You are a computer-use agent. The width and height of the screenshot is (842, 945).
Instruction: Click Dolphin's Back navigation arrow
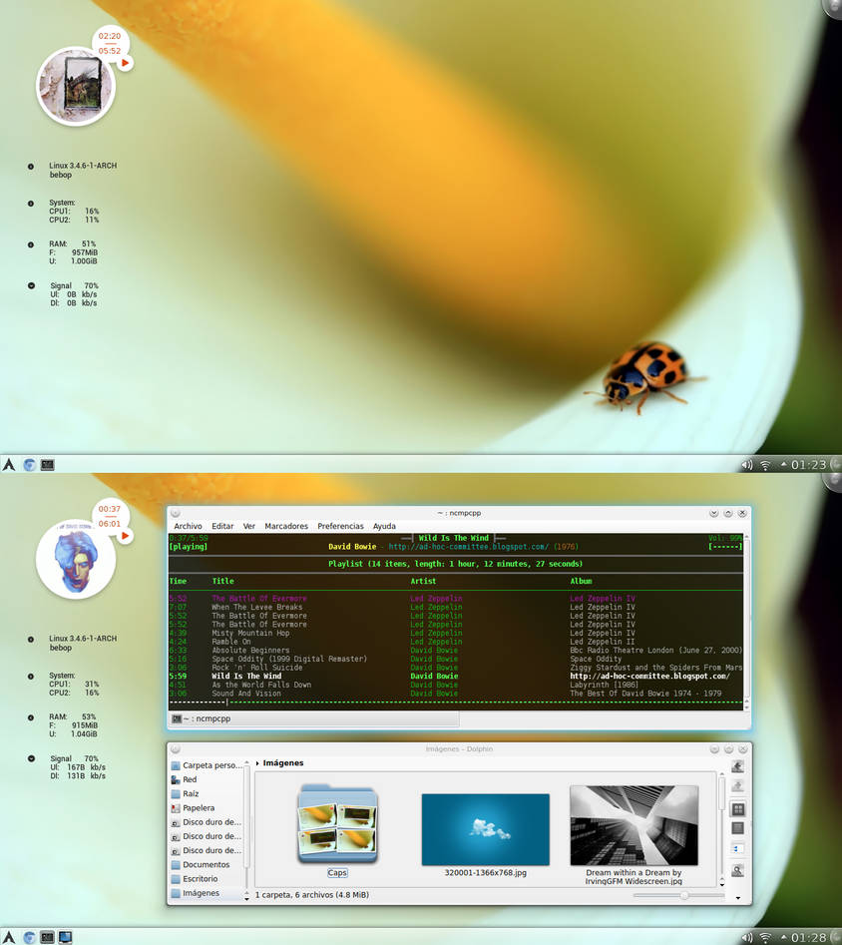coord(738,766)
